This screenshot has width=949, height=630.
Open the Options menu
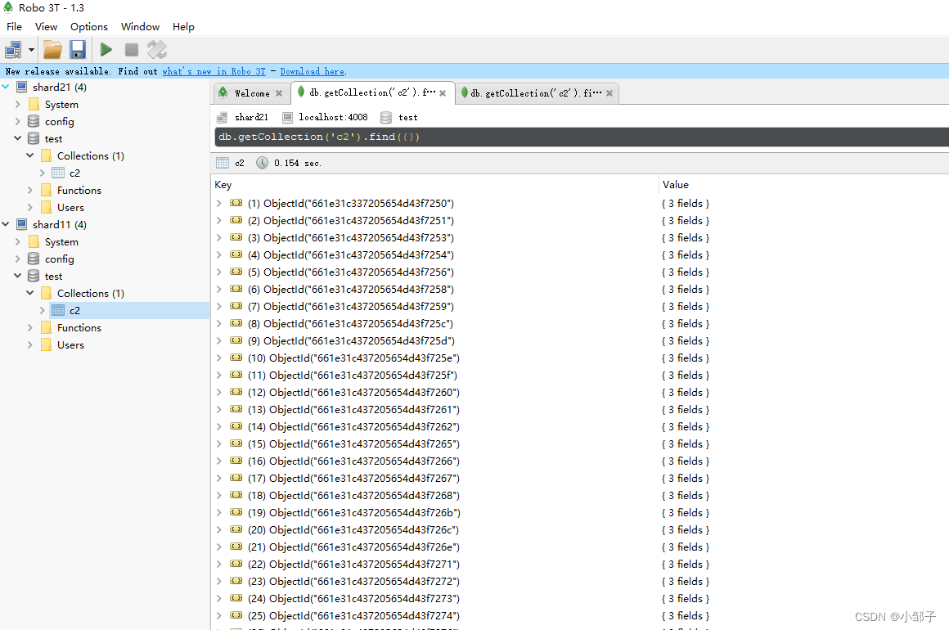coord(88,26)
